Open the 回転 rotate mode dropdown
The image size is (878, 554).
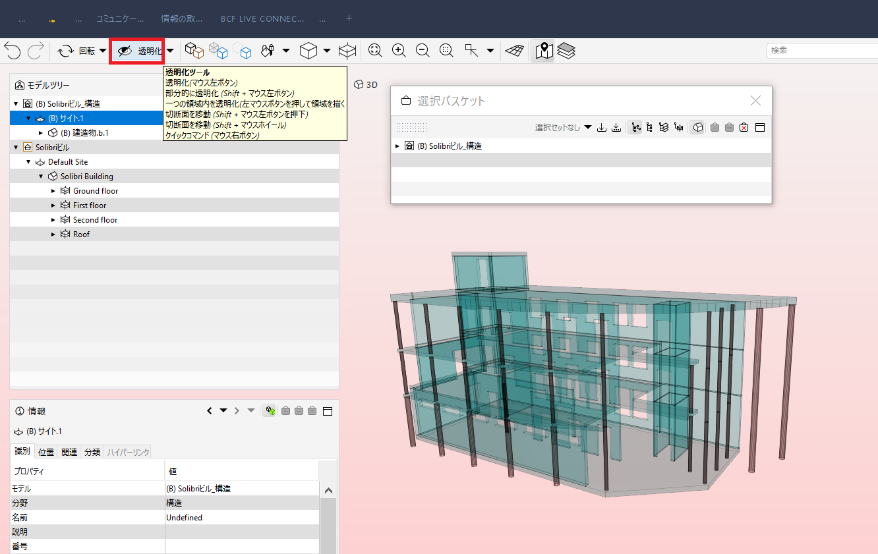(x=102, y=51)
